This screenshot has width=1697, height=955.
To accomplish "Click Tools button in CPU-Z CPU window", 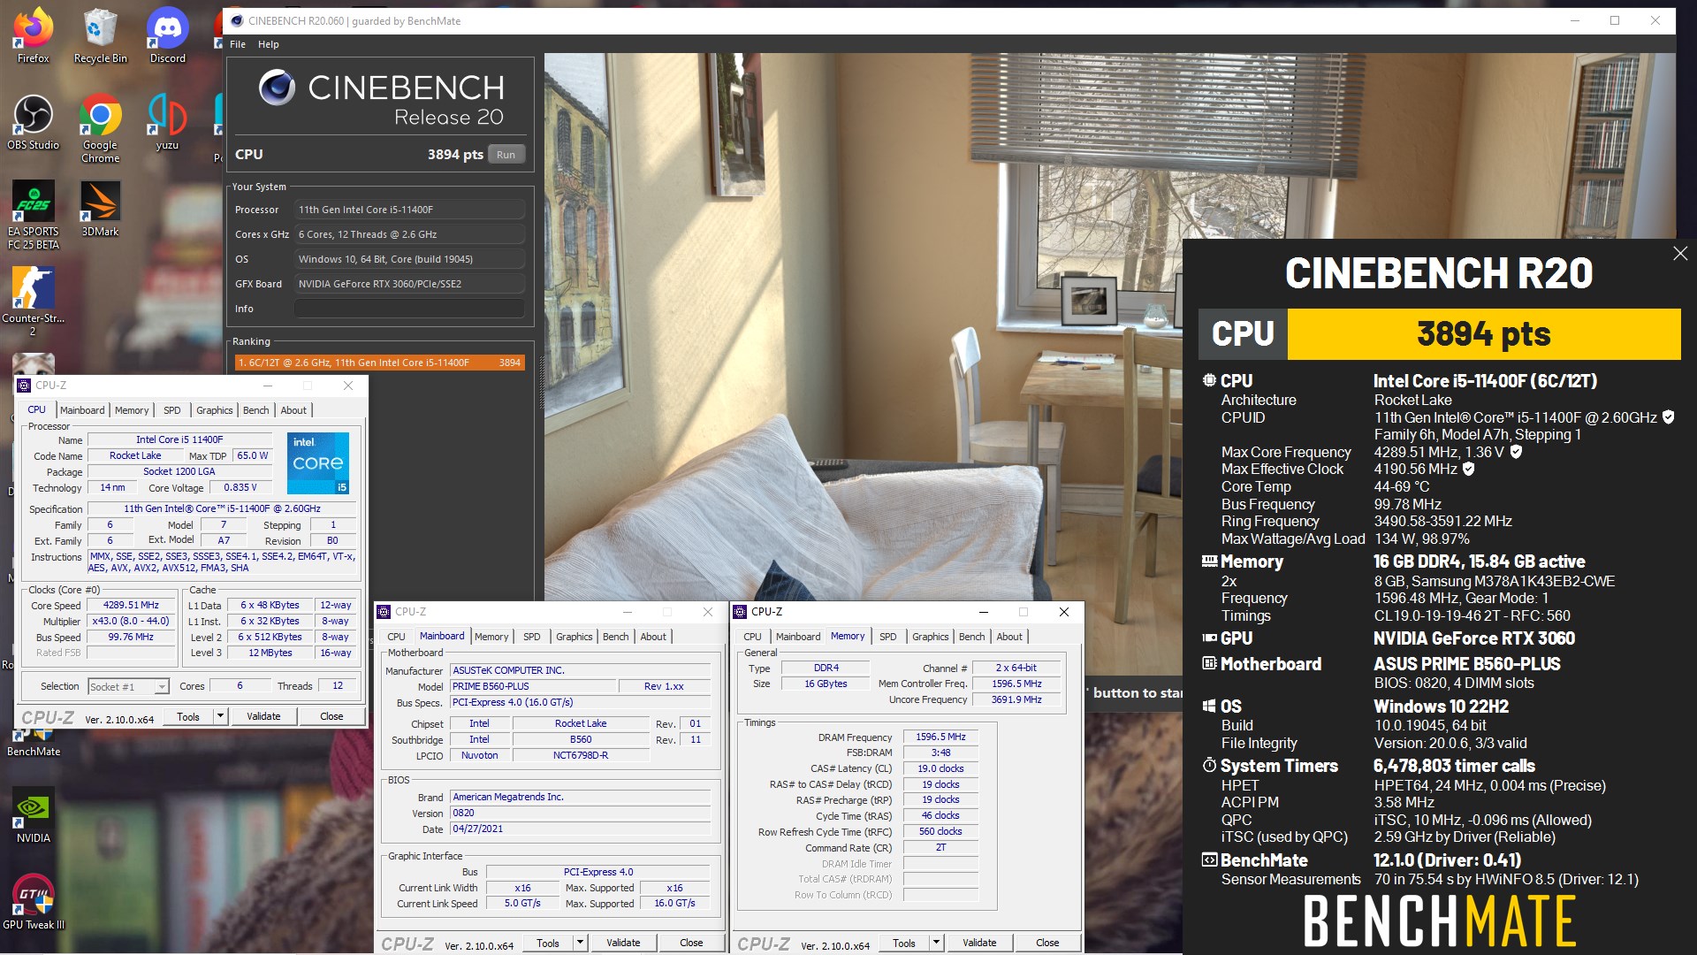I will coord(188,716).
